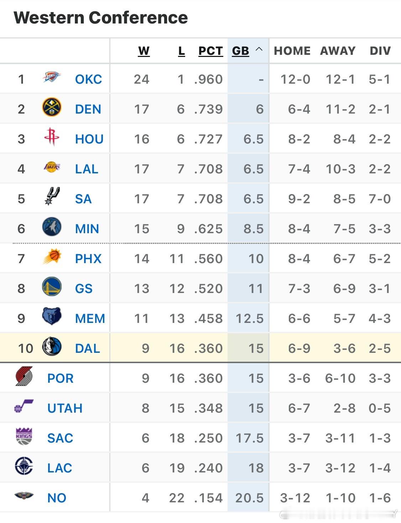Open the PHX team link
401x523 pixels.
[x=88, y=258]
